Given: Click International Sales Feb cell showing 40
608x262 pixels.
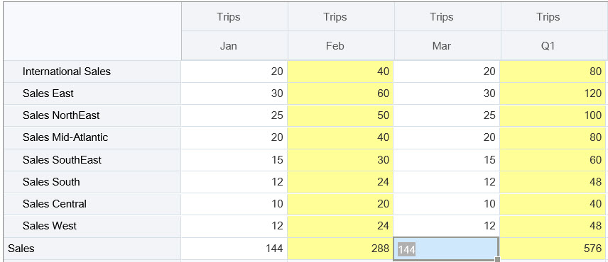Looking at the screenshot, I should pyautogui.click(x=340, y=72).
